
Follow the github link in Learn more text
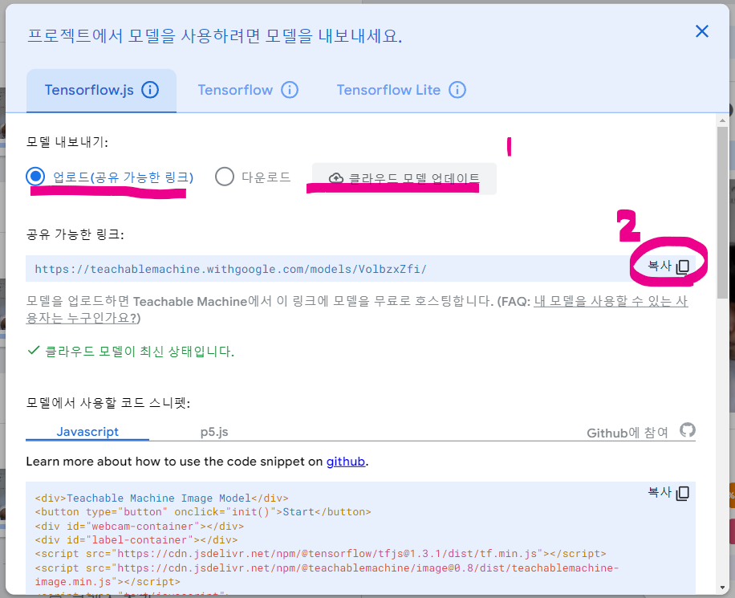point(346,462)
